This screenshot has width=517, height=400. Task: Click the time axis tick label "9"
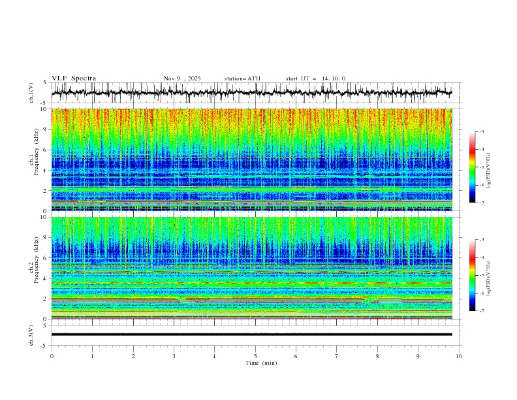(418, 356)
